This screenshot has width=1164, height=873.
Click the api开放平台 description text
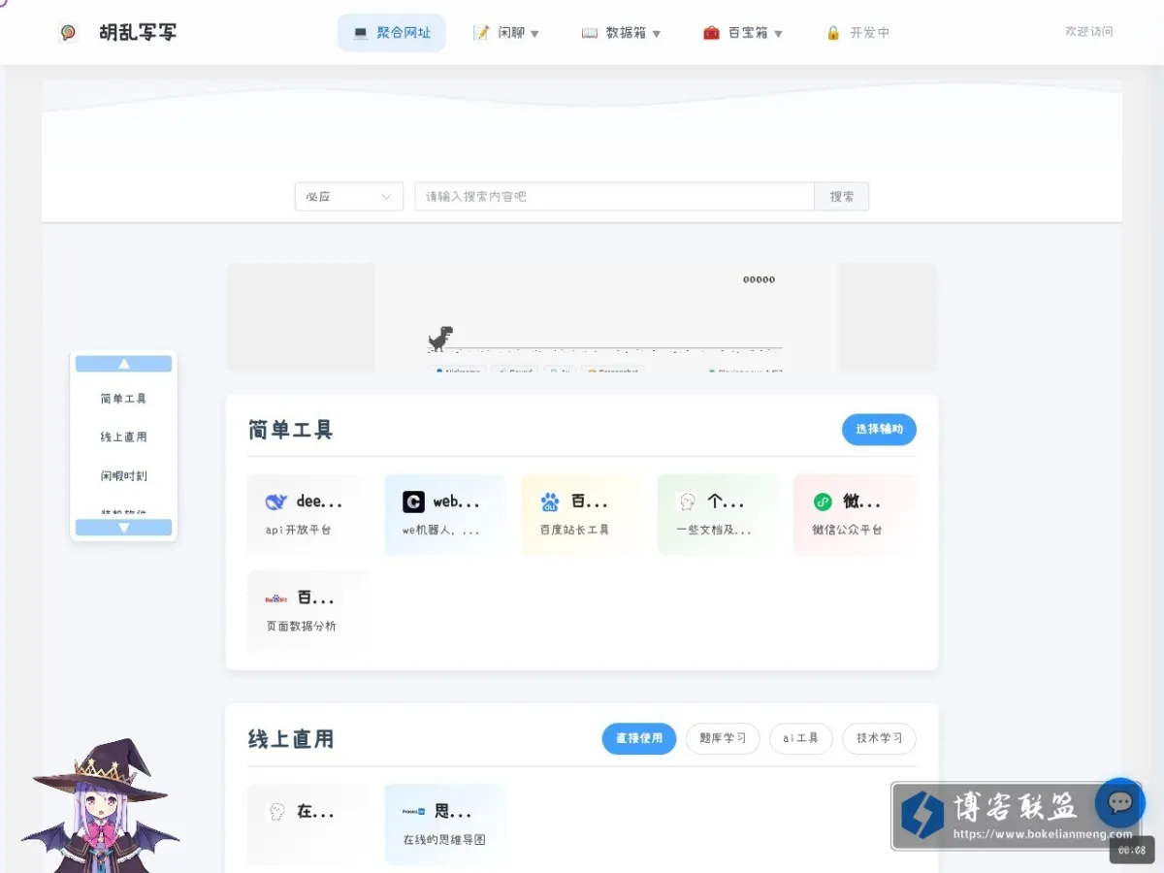(x=298, y=531)
